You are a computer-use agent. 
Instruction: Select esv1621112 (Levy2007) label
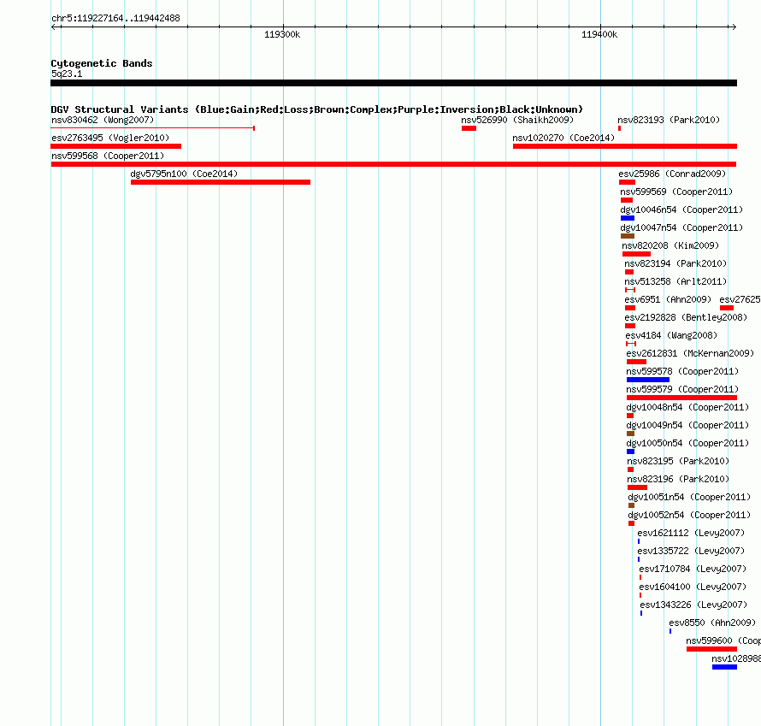pos(691,533)
